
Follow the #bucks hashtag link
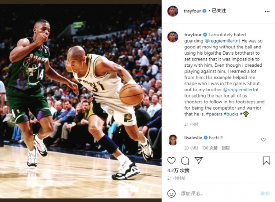[231, 114]
